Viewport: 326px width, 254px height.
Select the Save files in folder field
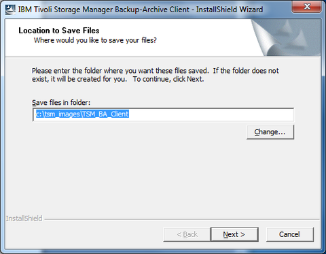(163, 114)
